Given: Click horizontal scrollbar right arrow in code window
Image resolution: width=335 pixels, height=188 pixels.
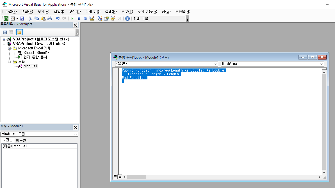Looking at the screenshot, I should point(320,177).
